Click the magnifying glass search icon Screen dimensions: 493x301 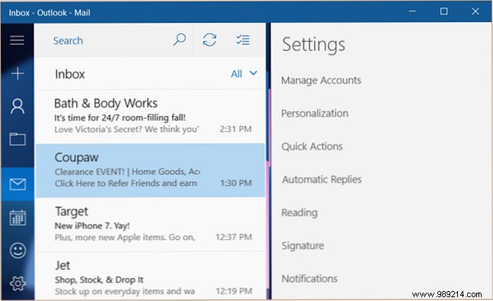click(180, 40)
